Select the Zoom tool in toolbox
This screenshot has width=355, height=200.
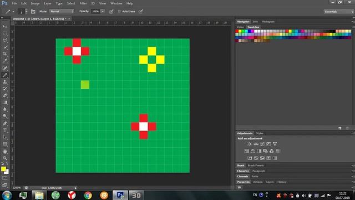coord(5,158)
